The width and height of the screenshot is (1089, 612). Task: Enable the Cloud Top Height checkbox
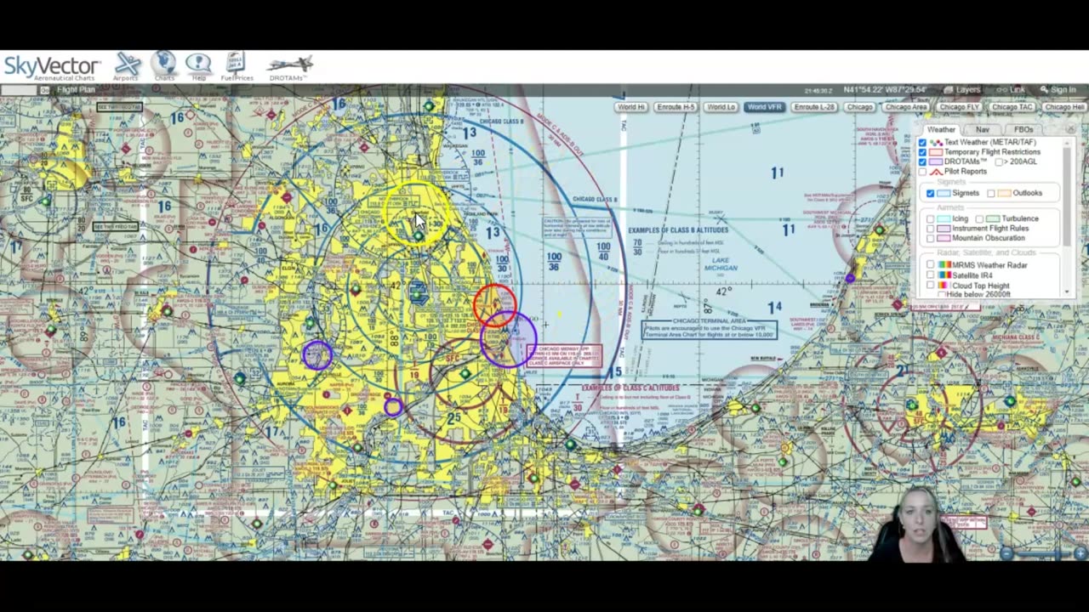click(930, 286)
